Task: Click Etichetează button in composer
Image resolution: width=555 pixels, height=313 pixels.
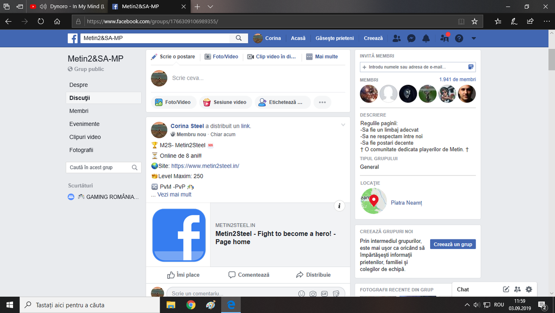Action: pyautogui.click(x=282, y=102)
